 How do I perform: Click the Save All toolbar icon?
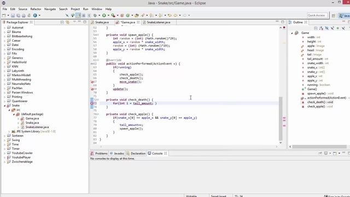(18, 15)
